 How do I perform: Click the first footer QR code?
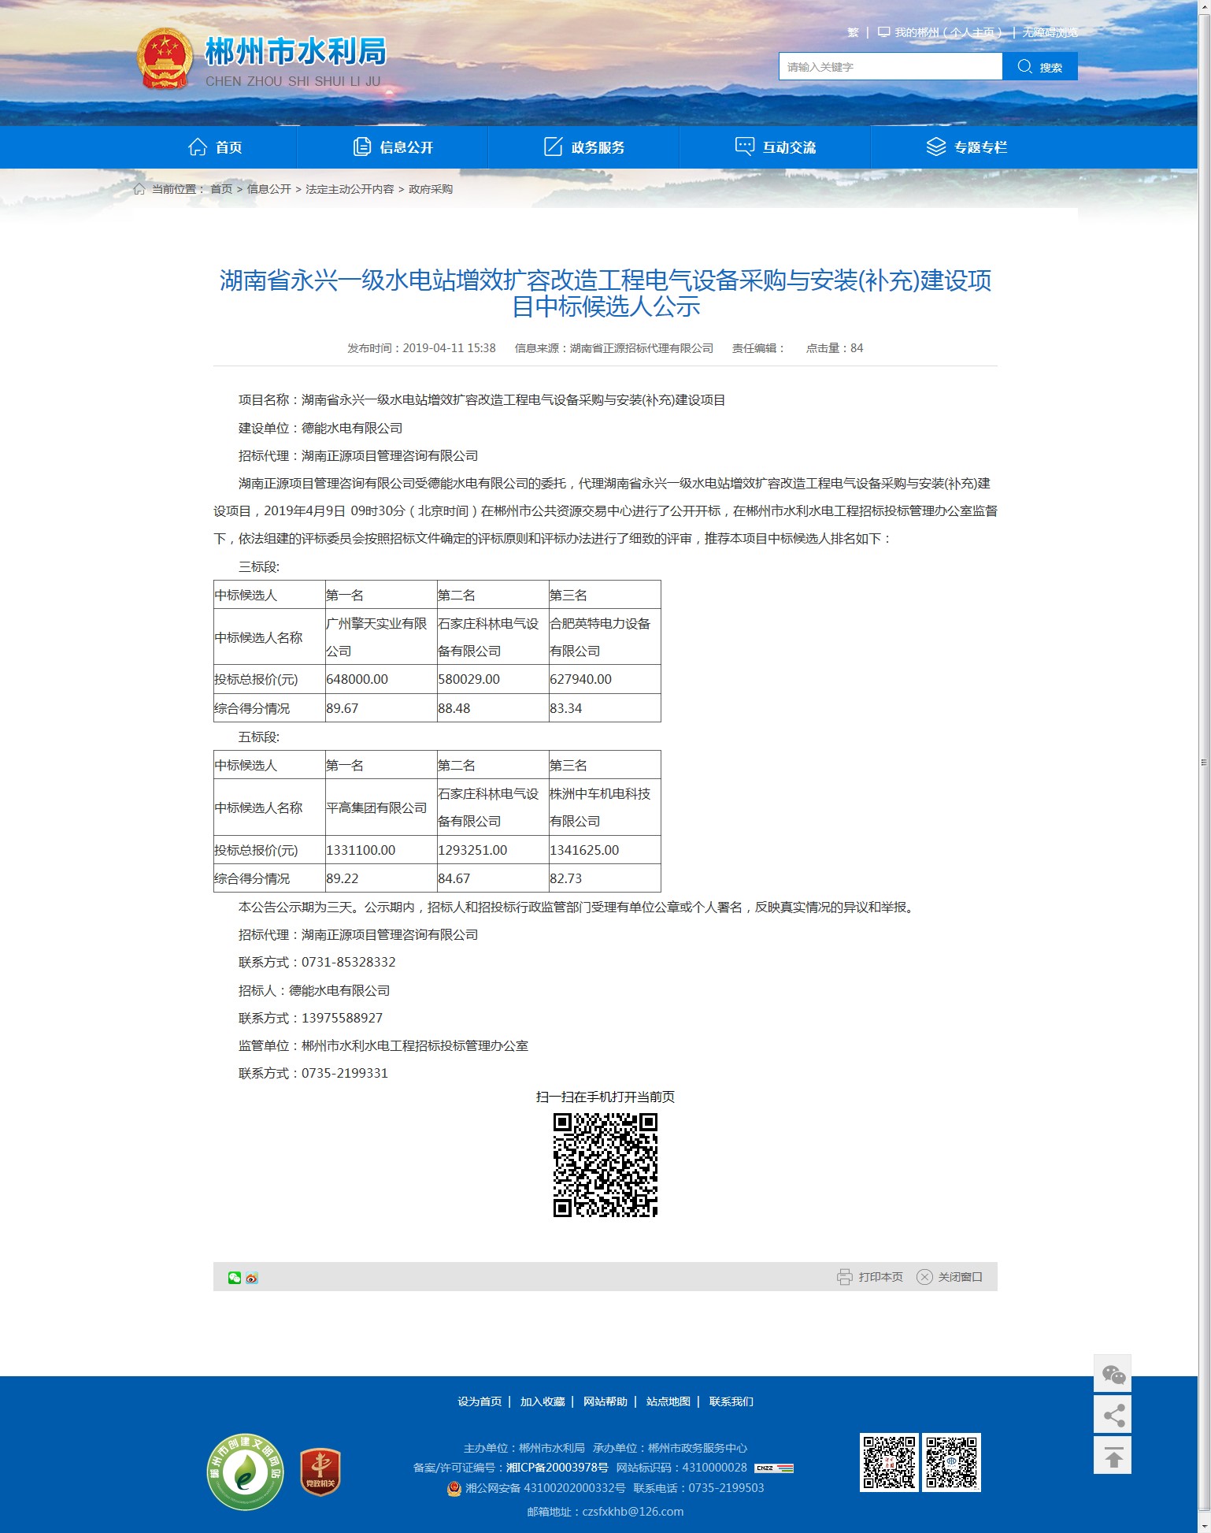889,1463
